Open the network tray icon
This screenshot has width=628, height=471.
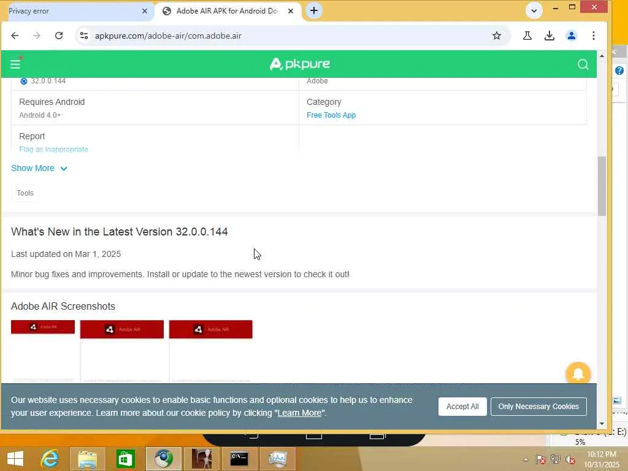coord(555,459)
